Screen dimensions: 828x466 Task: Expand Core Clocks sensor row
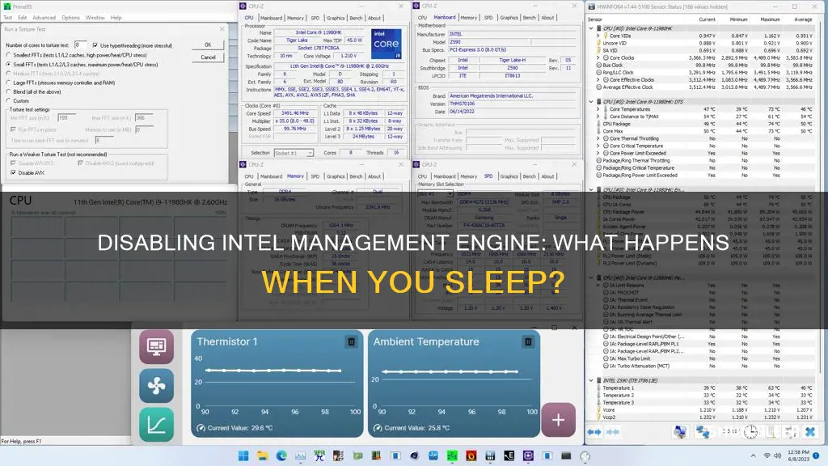[598, 58]
